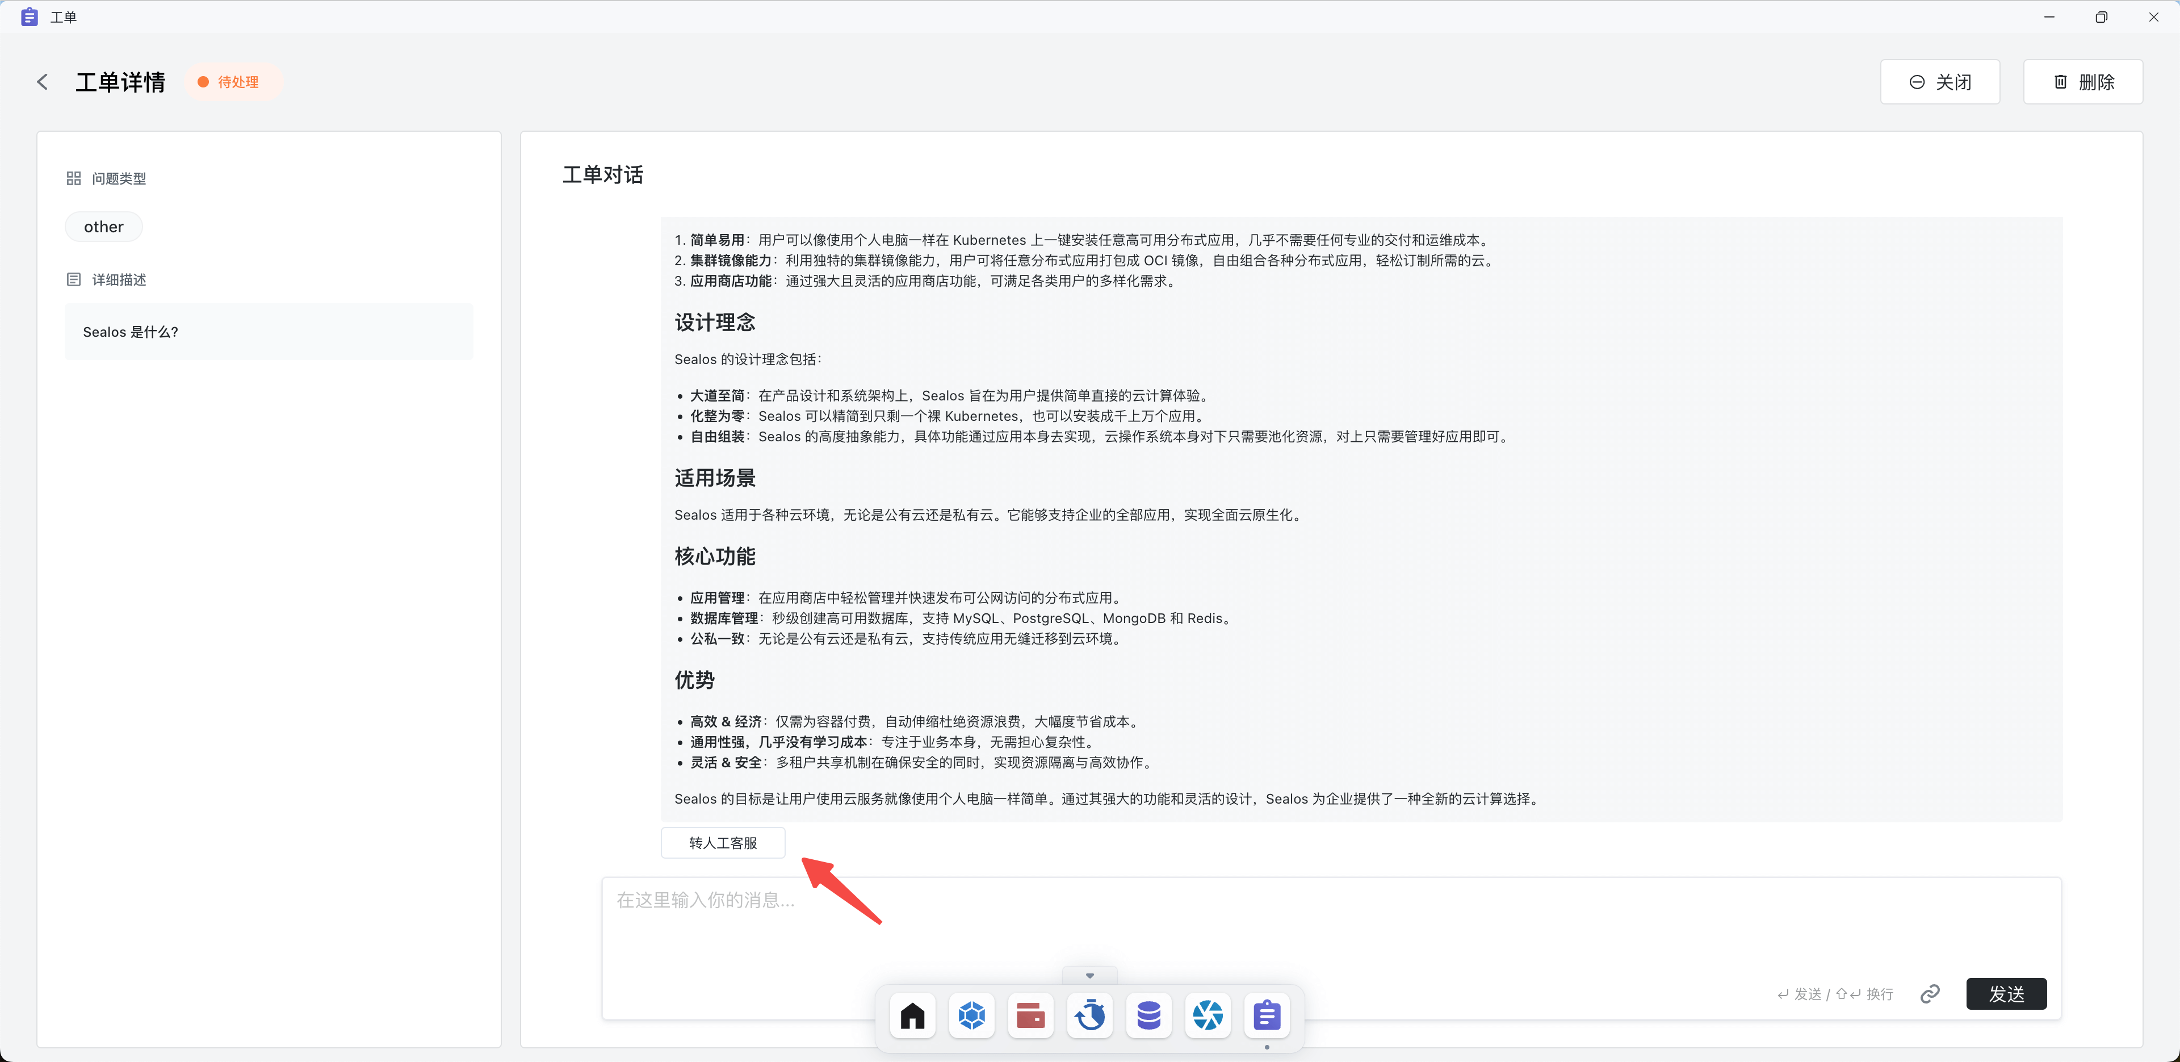Click the 适用场景 heading in the reply
Viewport: 2180px width, 1062px height.
click(x=714, y=479)
